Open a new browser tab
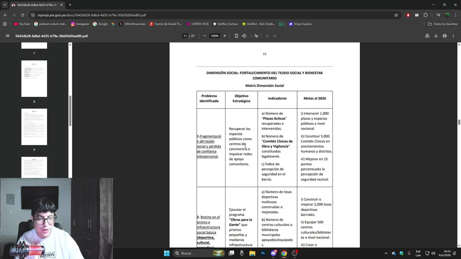The height and width of the screenshot is (259, 461). coord(70,5)
